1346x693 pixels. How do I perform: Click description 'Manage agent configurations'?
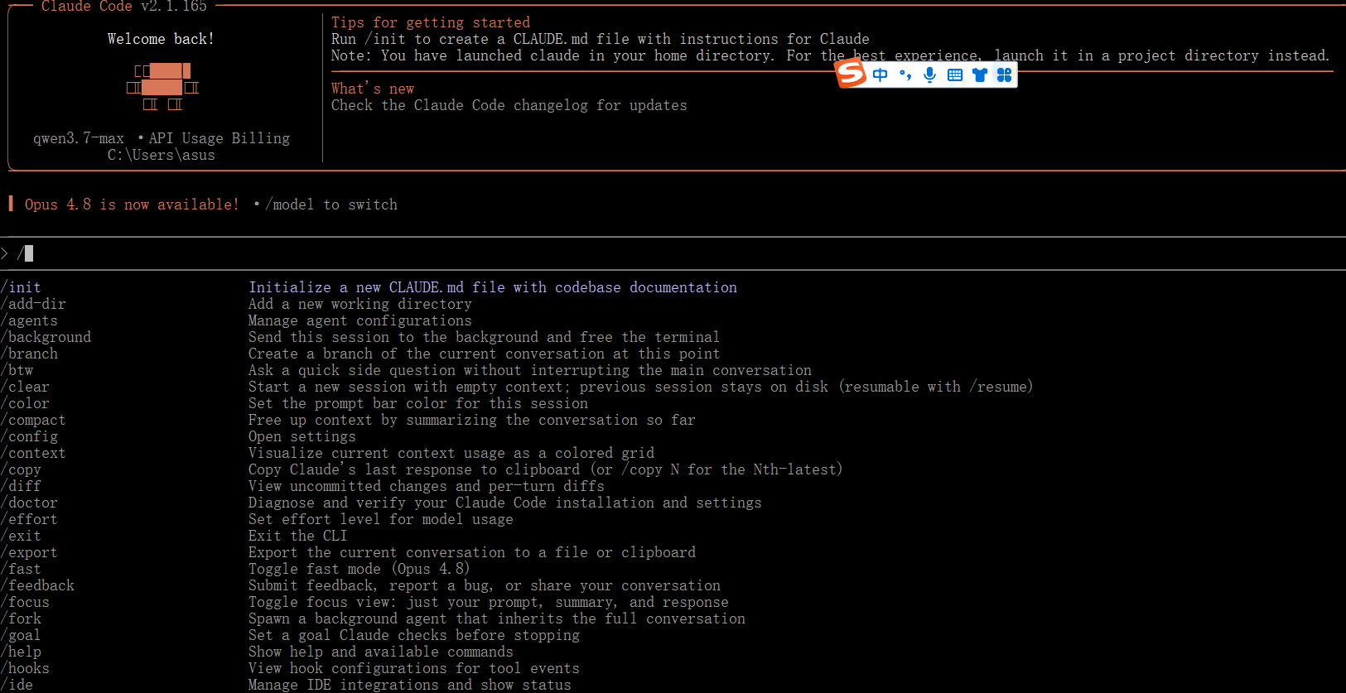coord(360,320)
